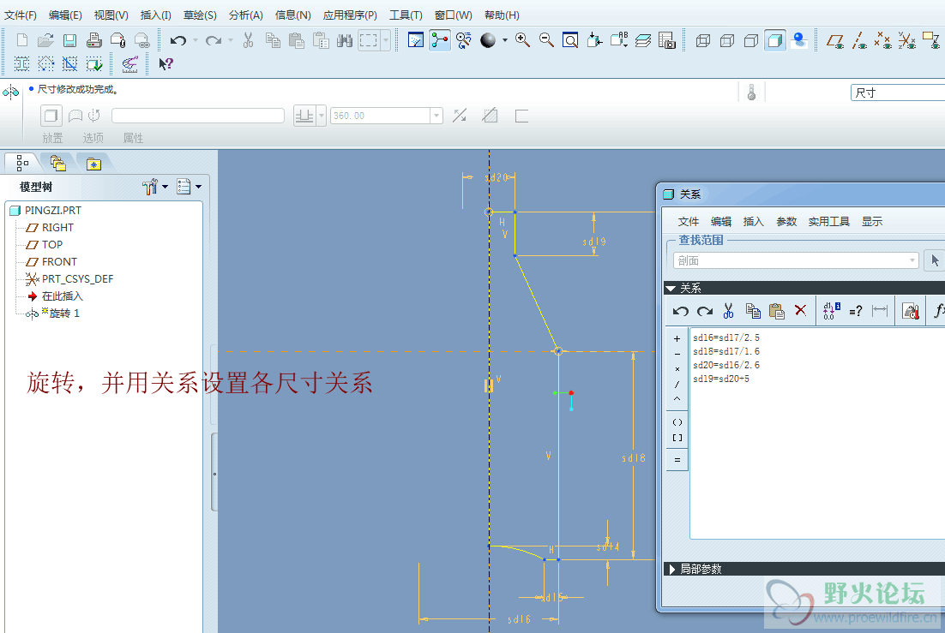
Task: Click the plus operator button
Action: coord(677,338)
